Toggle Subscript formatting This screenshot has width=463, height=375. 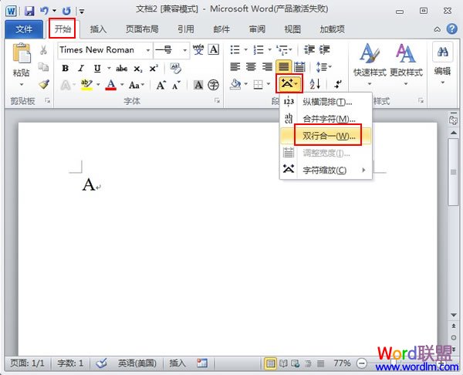click(x=137, y=69)
